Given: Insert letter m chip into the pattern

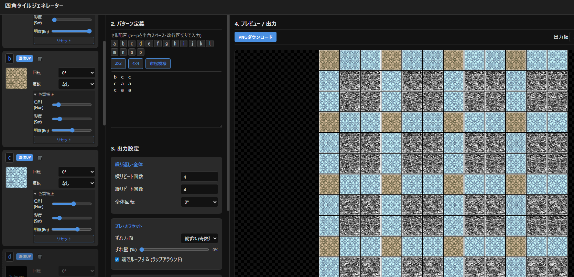Looking at the screenshot, I should point(115,52).
